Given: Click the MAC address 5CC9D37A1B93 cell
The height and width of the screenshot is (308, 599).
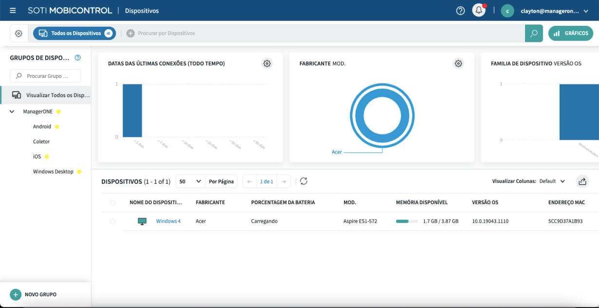Looking at the screenshot, I should (x=565, y=221).
